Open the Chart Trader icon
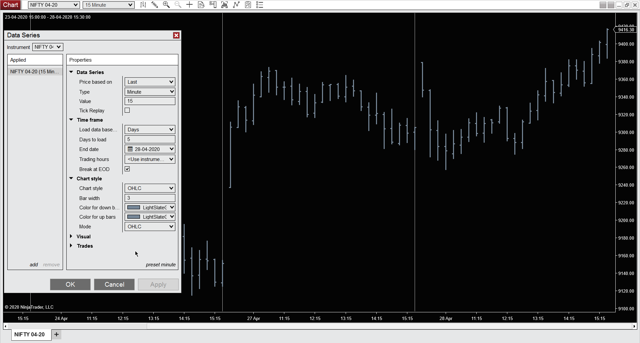This screenshot has width=640, height=343. coord(213,5)
